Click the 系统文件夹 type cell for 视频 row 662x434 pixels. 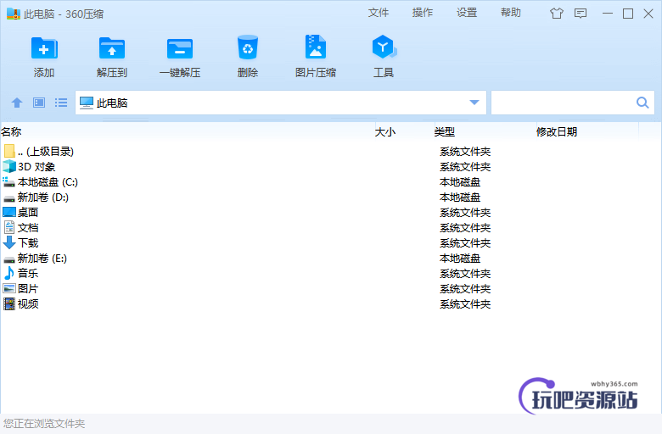[465, 303]
